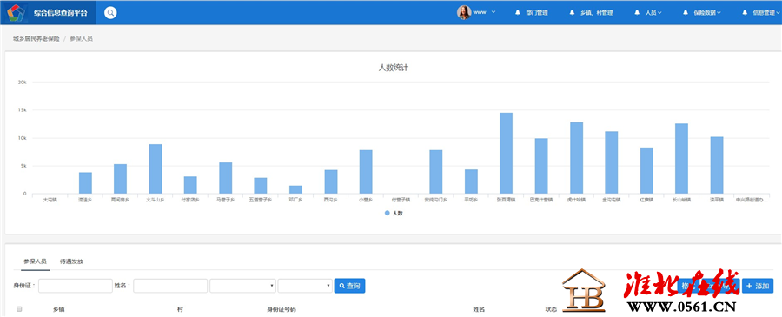Click the platform logo icon
Image resolution: width=782 pixels, height=317 pixels.
click(17, 12)
